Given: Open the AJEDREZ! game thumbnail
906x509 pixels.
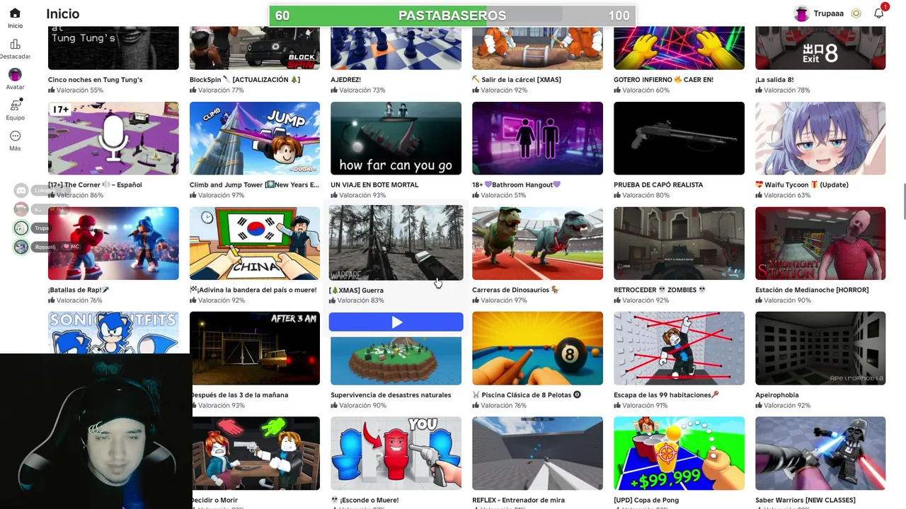Looking at the screenshot, I should click(396, 48).
